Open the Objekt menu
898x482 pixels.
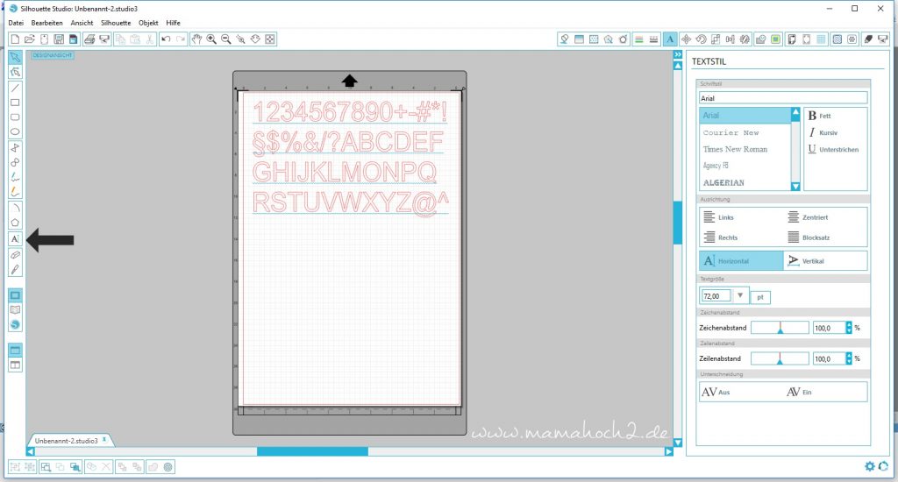pyautogui.click(x=148, y=23)
